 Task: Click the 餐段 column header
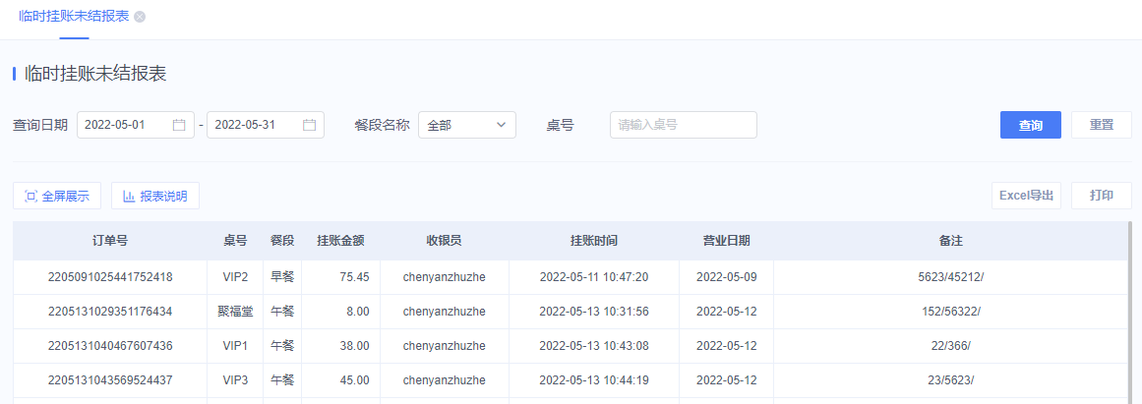pyautogui.click(x=282, y=241)
